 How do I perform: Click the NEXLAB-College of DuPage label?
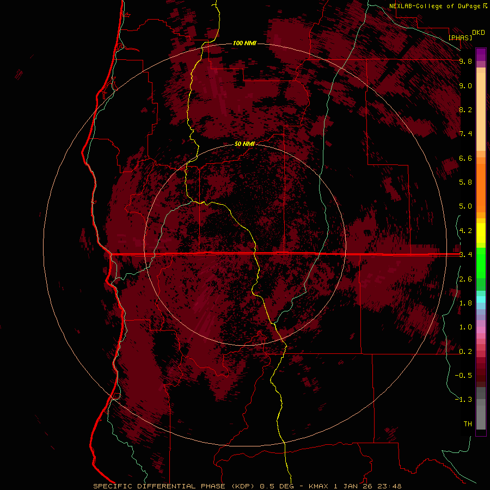(436, 6)
